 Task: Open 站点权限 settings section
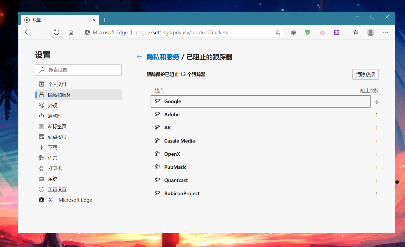(78, 137)
